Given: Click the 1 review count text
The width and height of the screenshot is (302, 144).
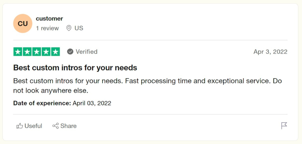Looking at the screenshot, I should 47,28.
